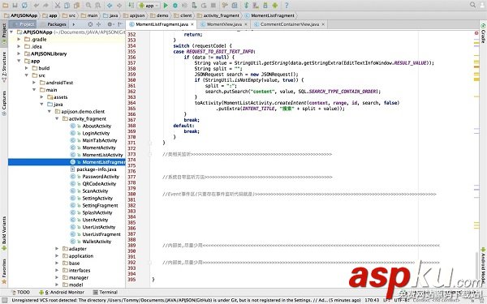487x304 pixels.
Task: Click activity_fragment in the breadcrumb bar
Action: pos(218,15)
